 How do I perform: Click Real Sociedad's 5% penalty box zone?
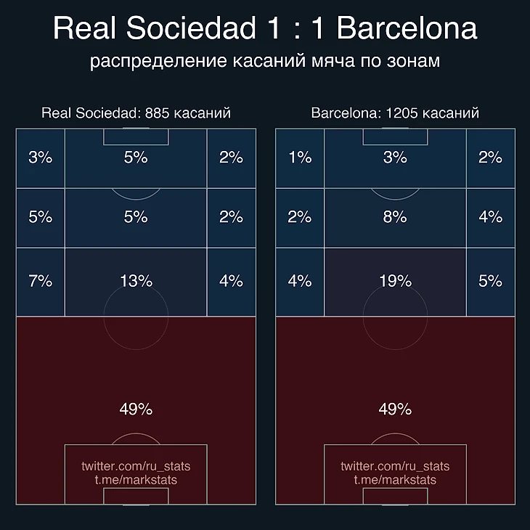[136, 158]
